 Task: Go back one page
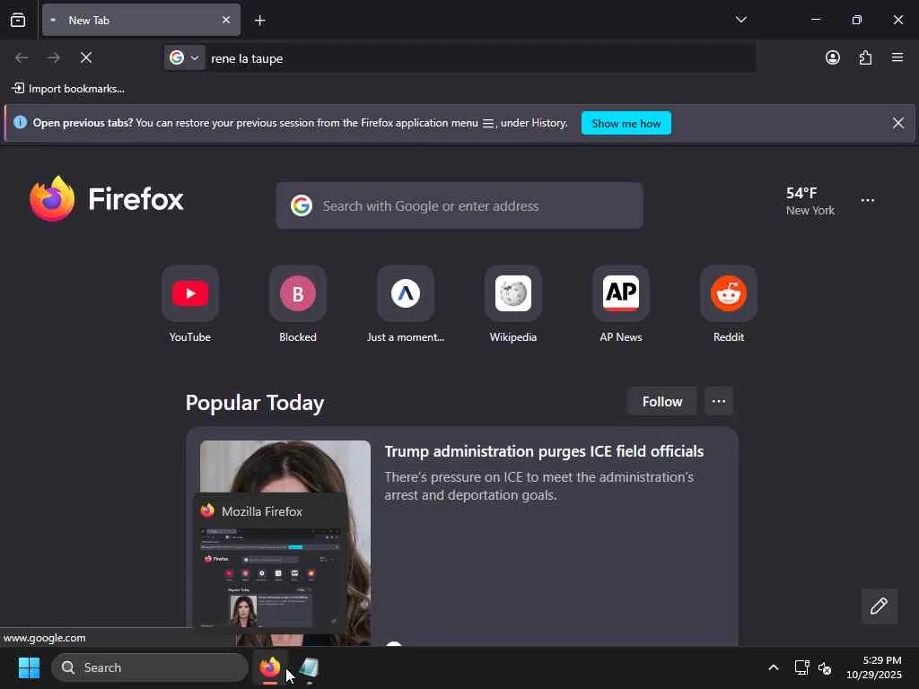pos(22,57)
